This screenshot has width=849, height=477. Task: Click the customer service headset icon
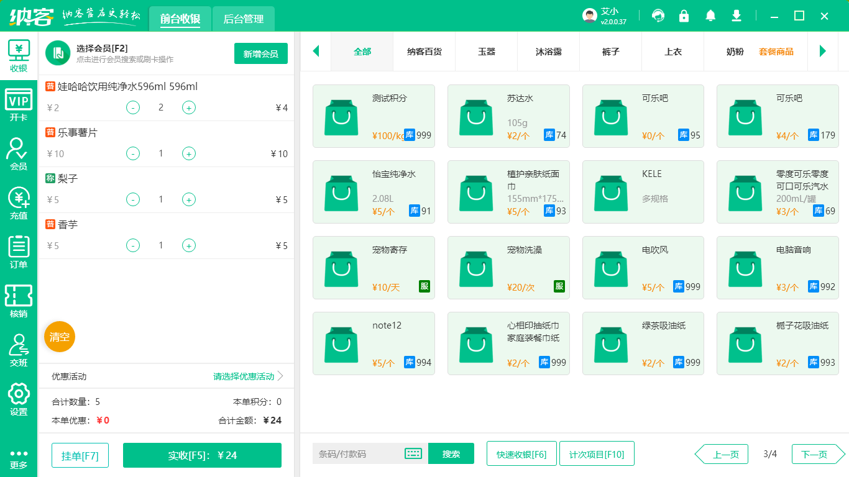[x=658, y=16]
